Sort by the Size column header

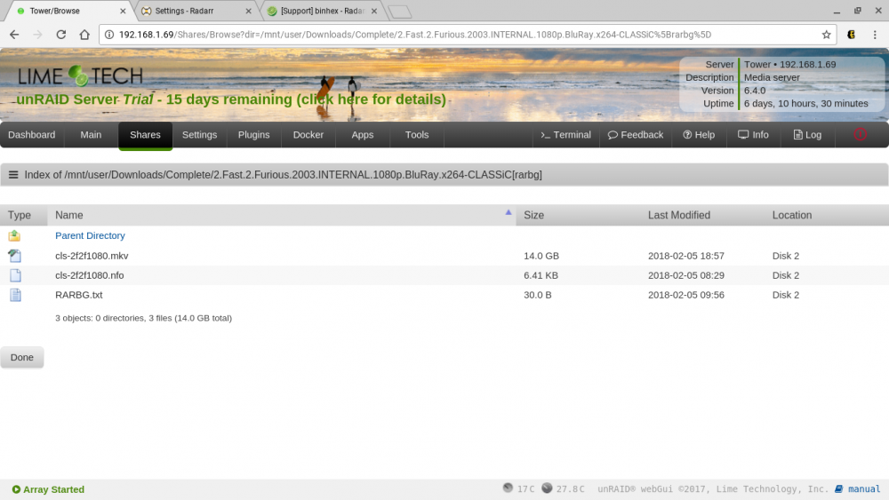579,215
